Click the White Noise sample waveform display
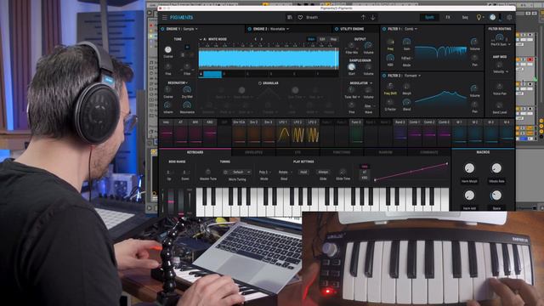This screenshot has height=306, width=544. (269, 59)
